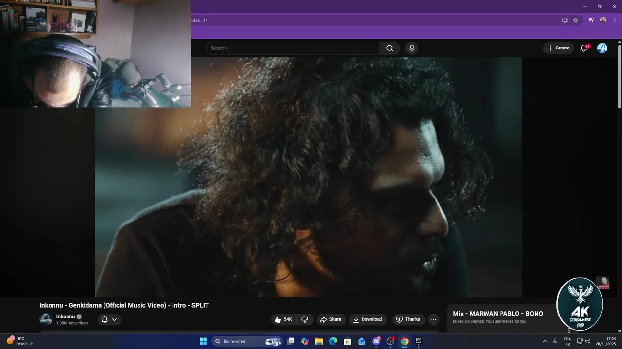The width and height of the screenshot is (622, 349).
Task: Open Discord from taskbar
Action: click(x=376, y=341)
